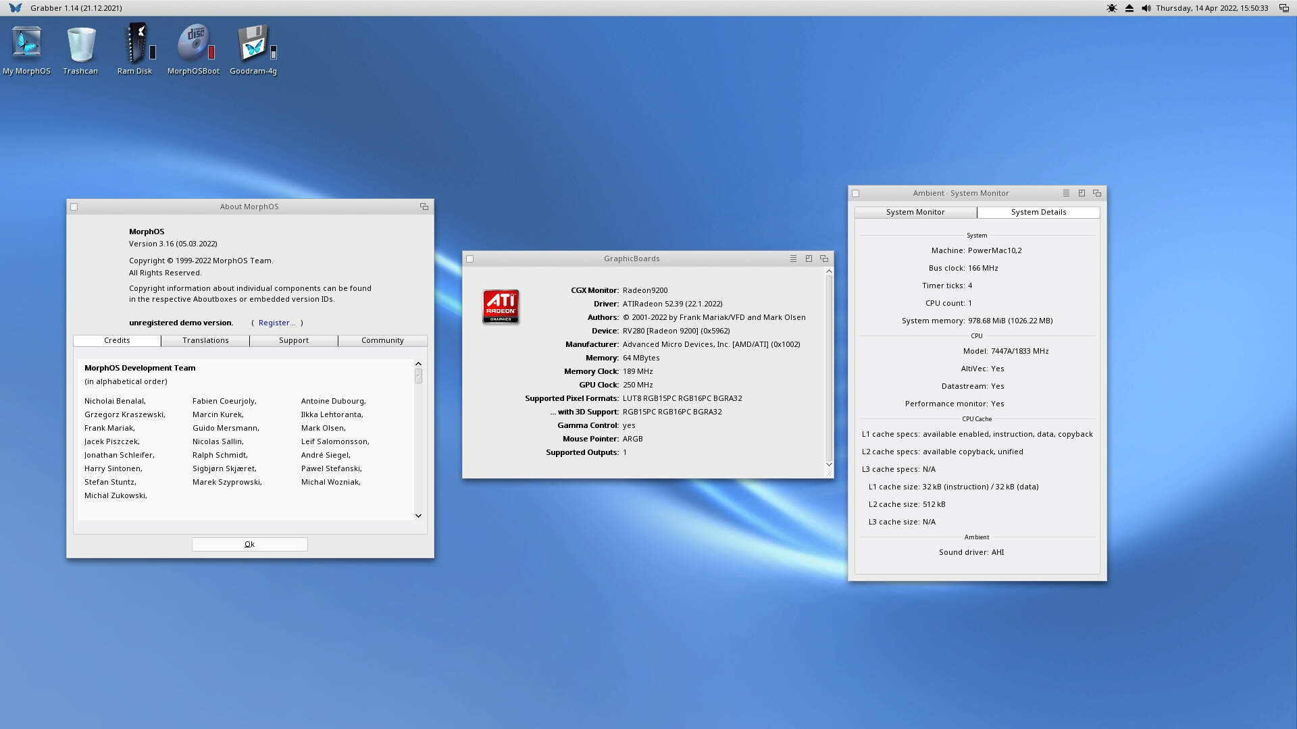
Task: Click system memory value '978.68 MiB (1026.22 MB)'
Action: pos(1010,321)
